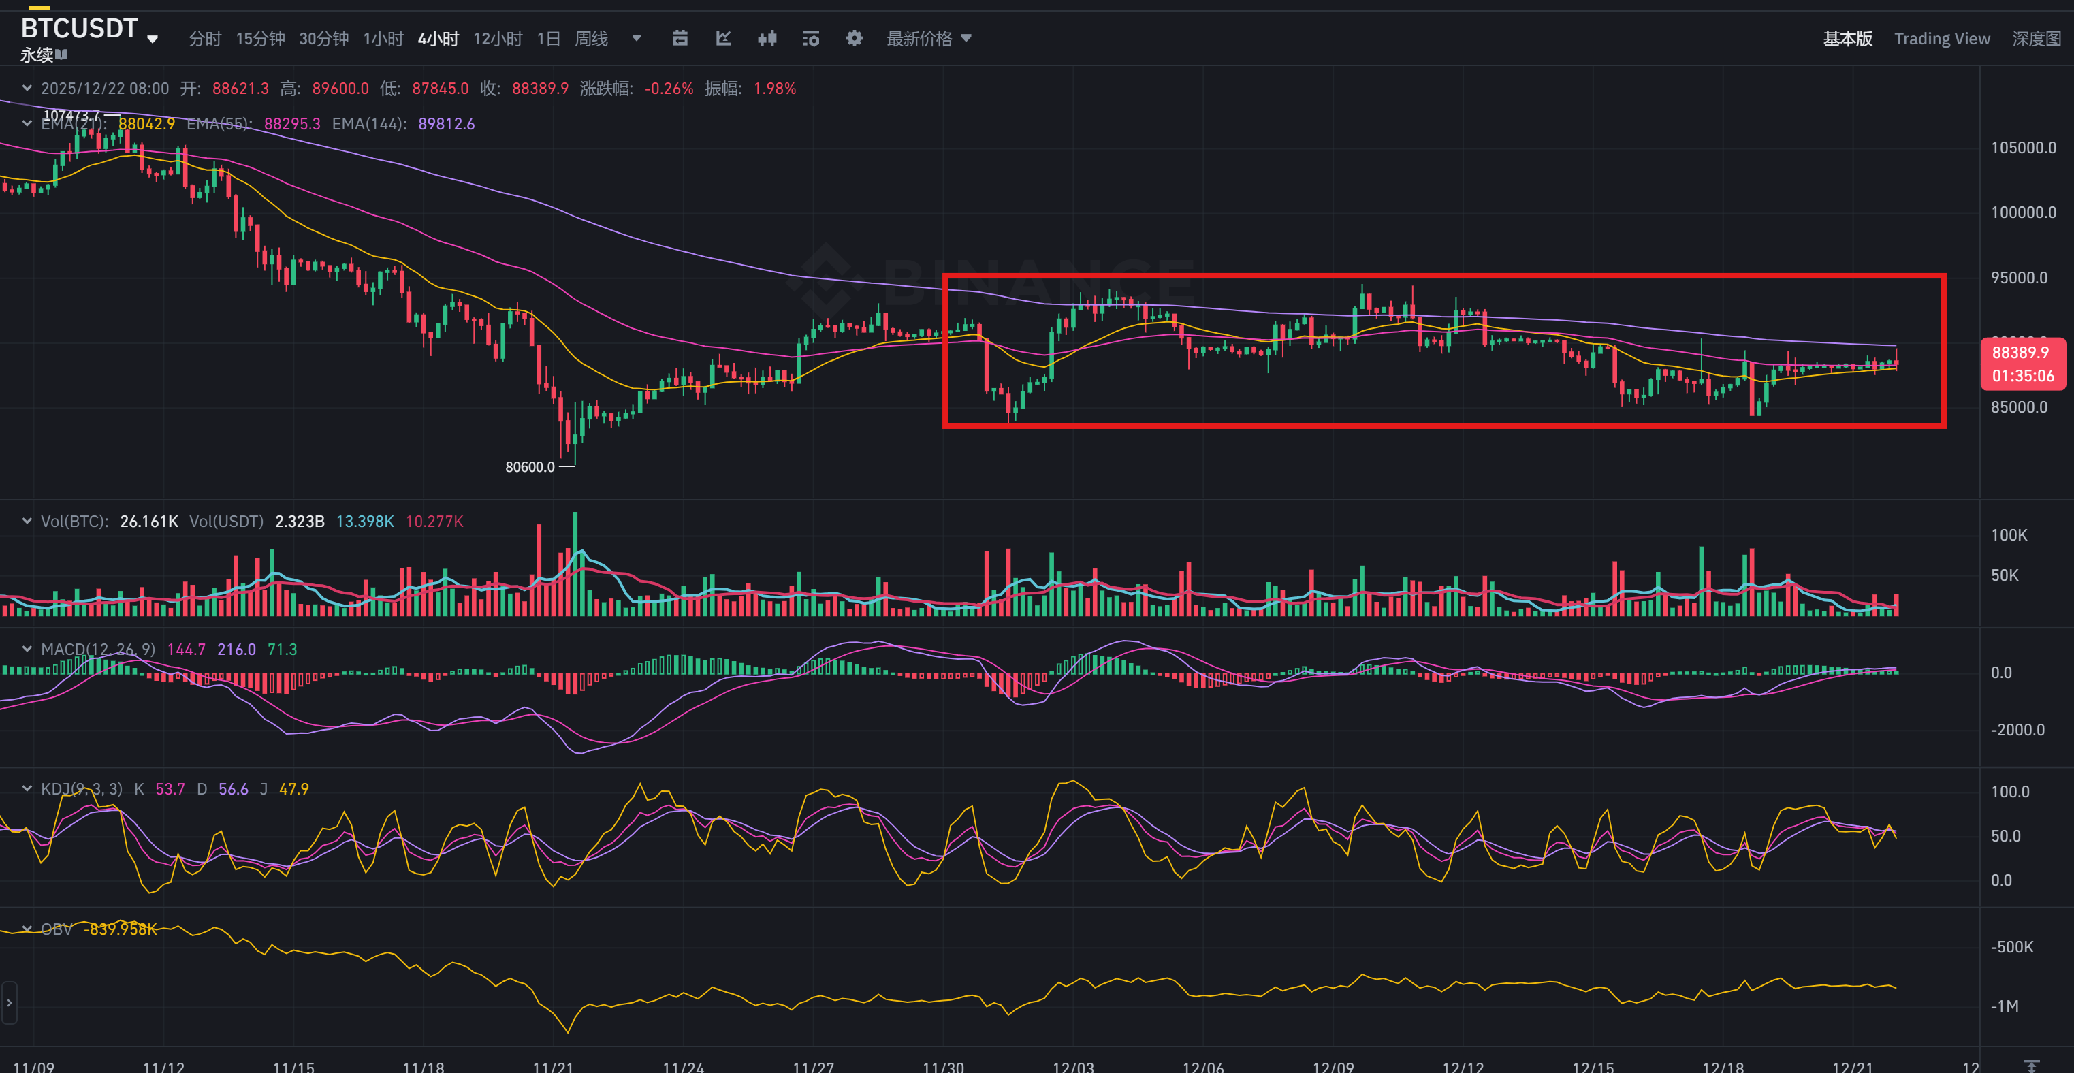
Task: Expand the left side panel arrow
Action: point(9,1003)
